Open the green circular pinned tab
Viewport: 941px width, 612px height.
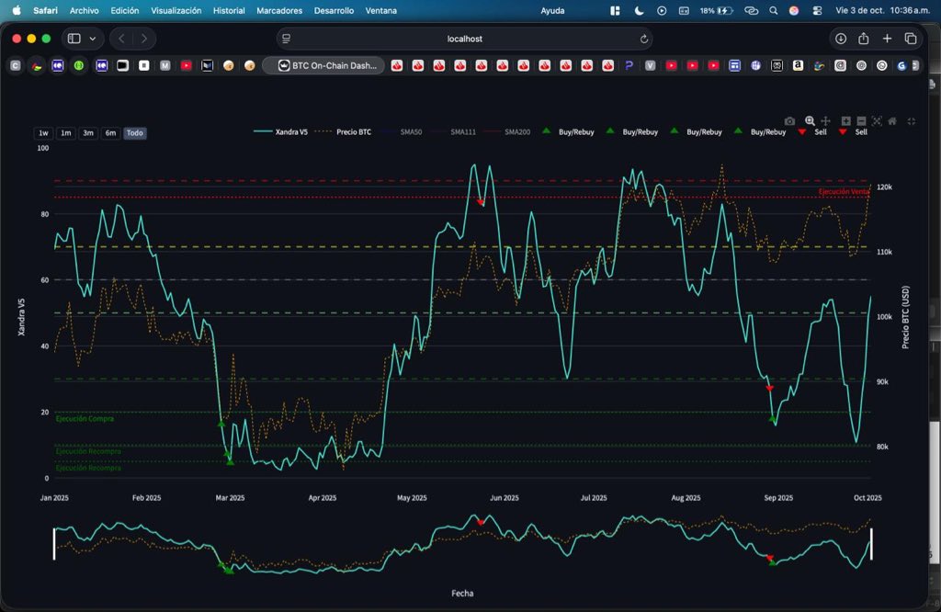click(x=79, y=65)
